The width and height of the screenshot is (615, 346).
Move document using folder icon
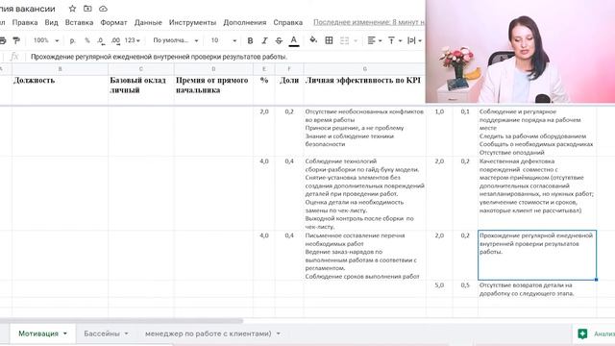pos(87,9)
